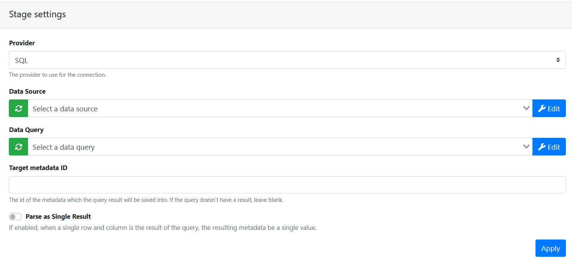
Task: Click the Data Query field label
Action: click(x=26, y=130)
